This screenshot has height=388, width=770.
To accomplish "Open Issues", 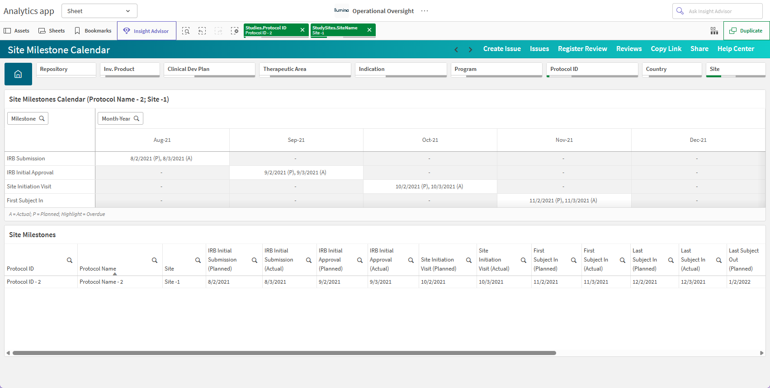I will 539,49.
